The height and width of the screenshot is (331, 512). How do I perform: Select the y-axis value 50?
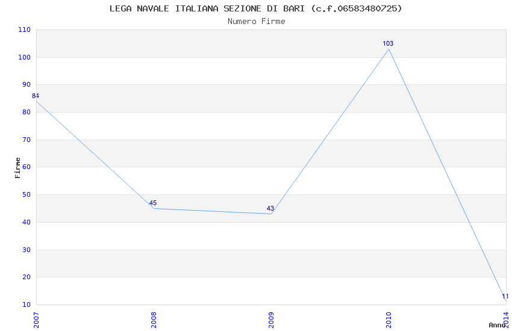click(27, 194)
